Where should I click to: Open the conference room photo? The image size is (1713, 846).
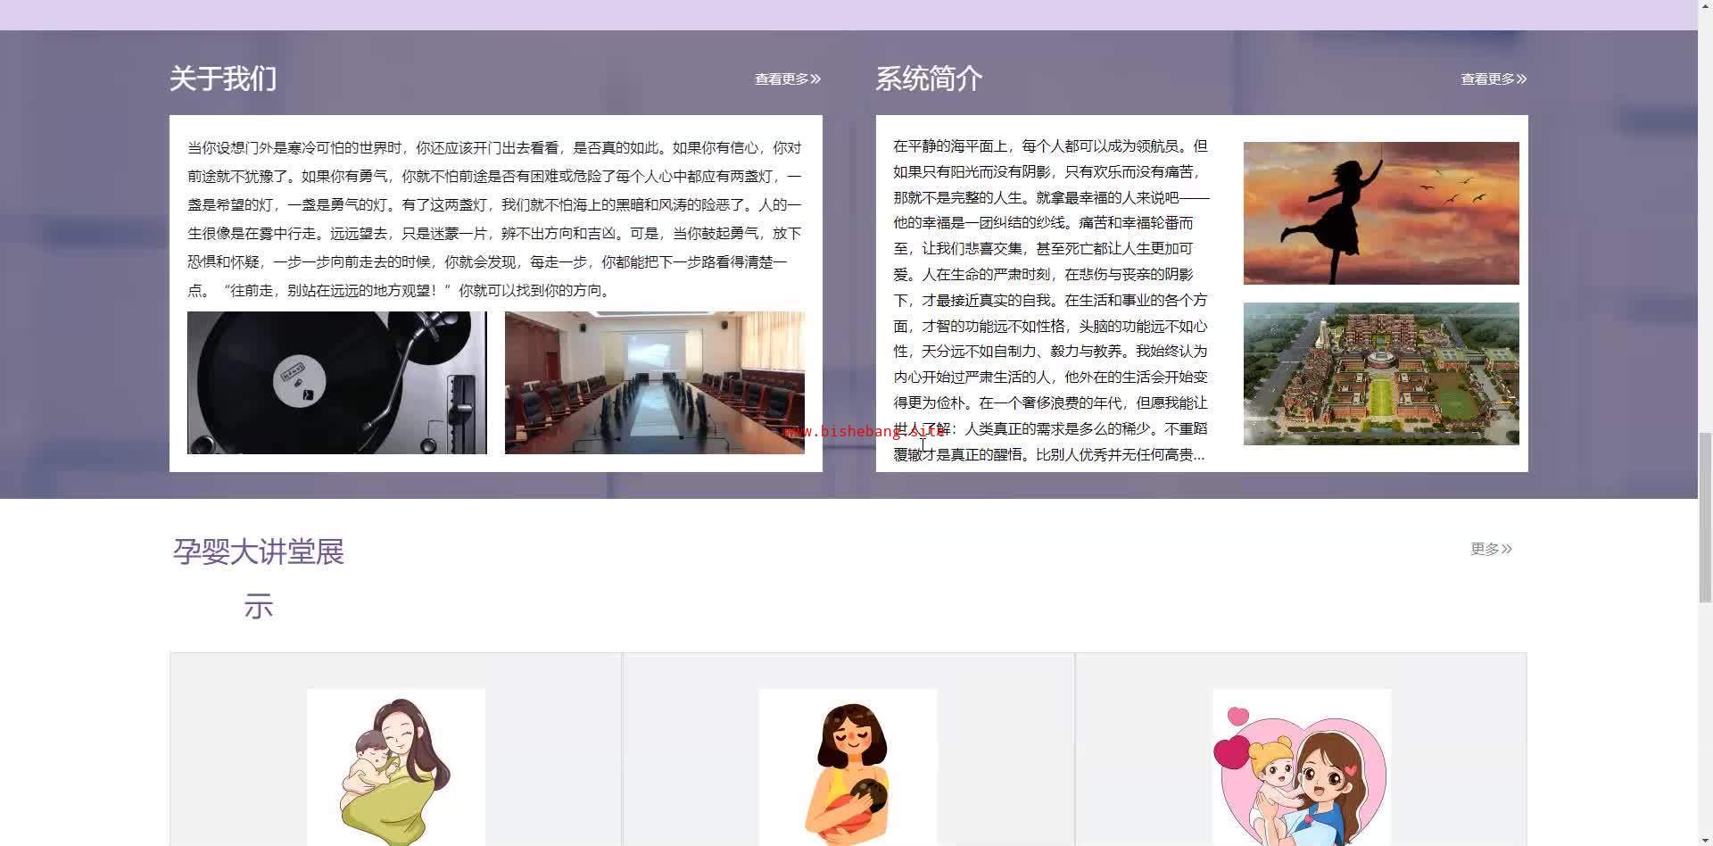pos(654,383)
